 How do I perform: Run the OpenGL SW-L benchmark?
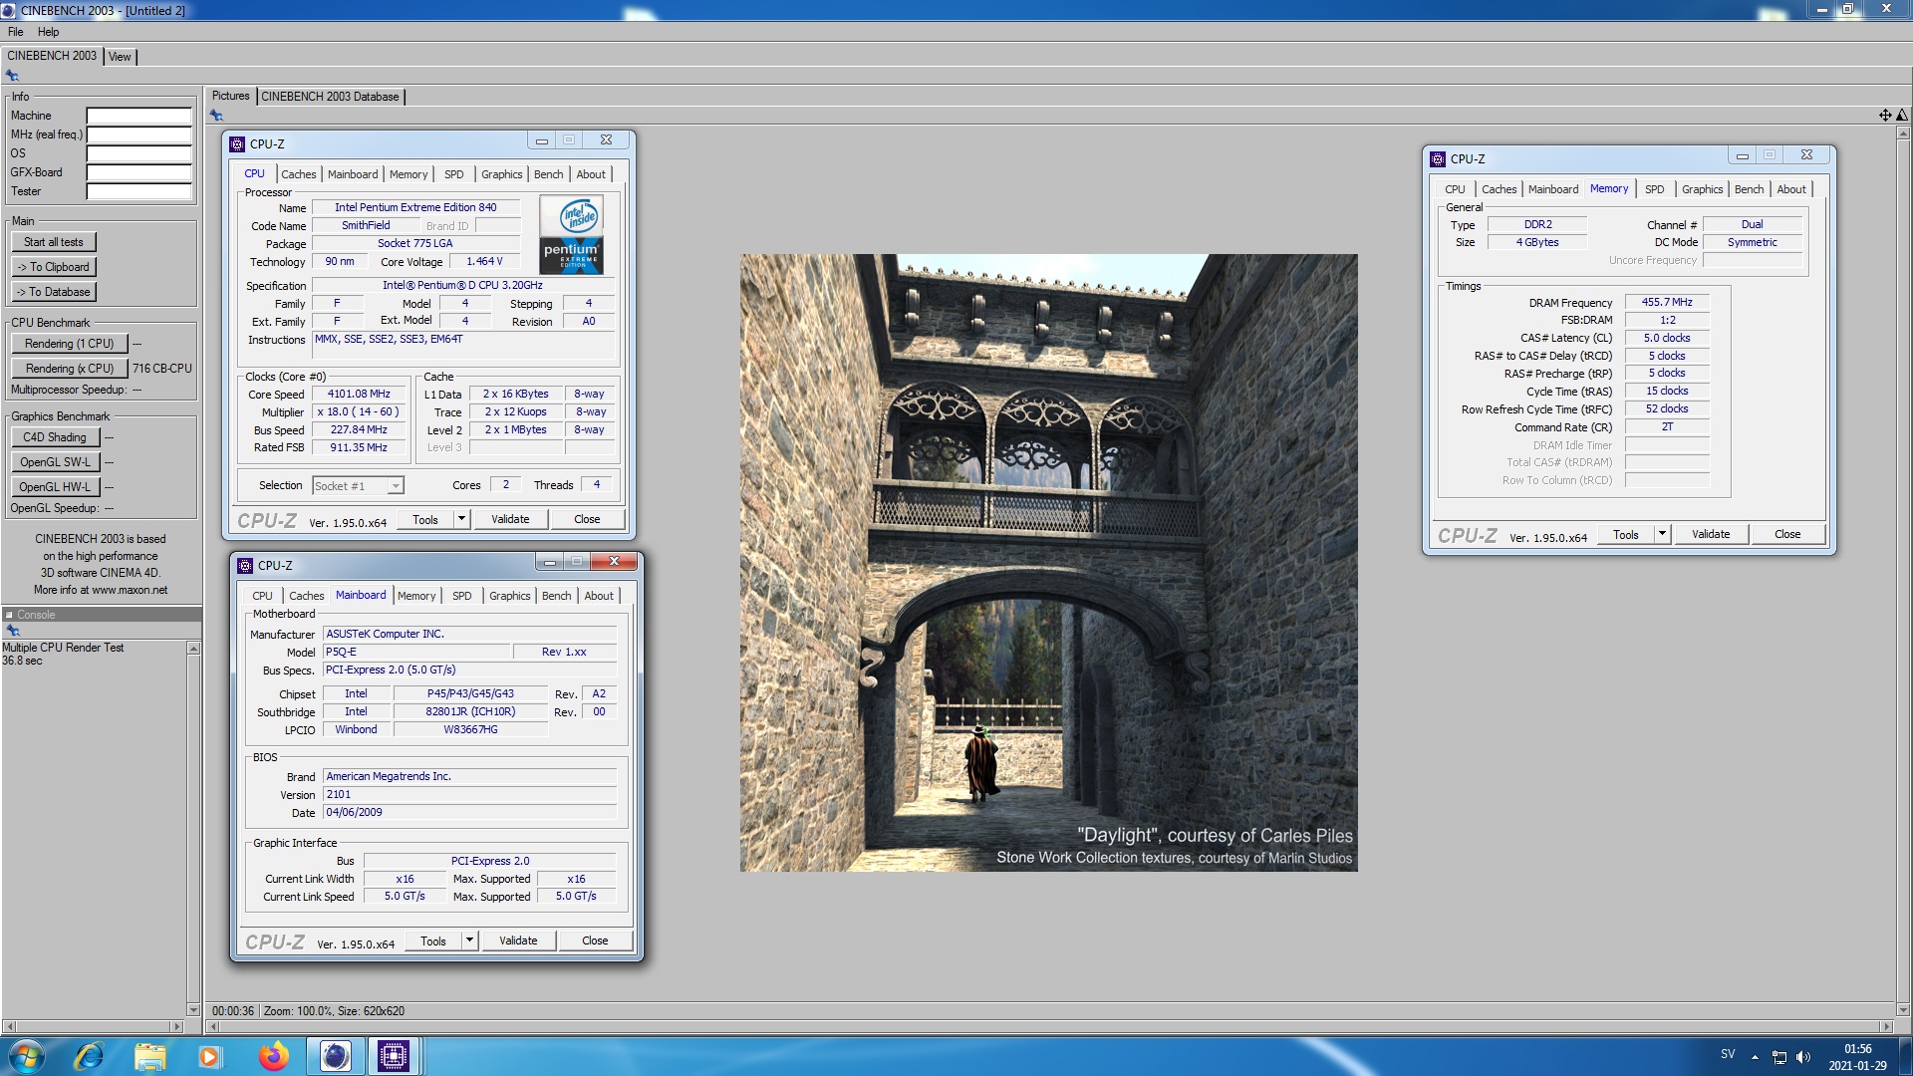tap(55, 462)
